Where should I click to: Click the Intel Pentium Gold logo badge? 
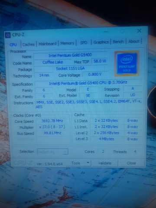pyautogui.click(x=127, y=63)
